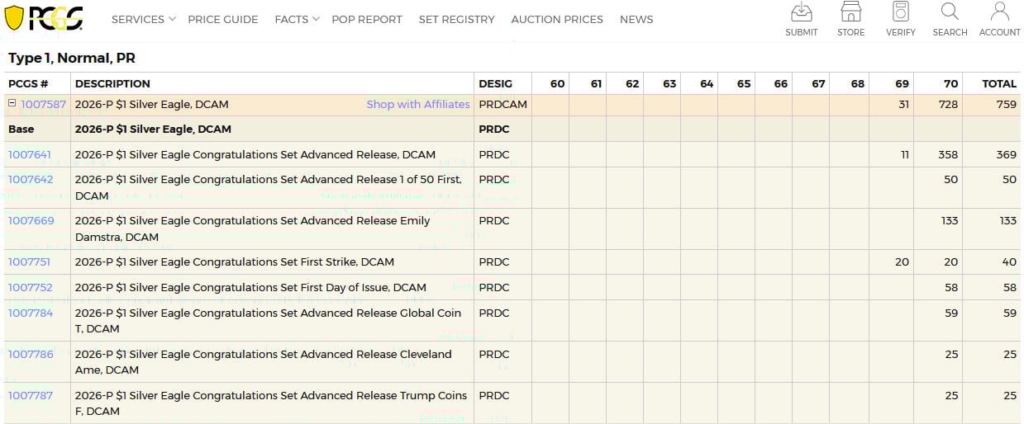Image resolution: width=1024 pixels, height=424 pixels.
Task: Open the News menu item
Action: (636, 19)
